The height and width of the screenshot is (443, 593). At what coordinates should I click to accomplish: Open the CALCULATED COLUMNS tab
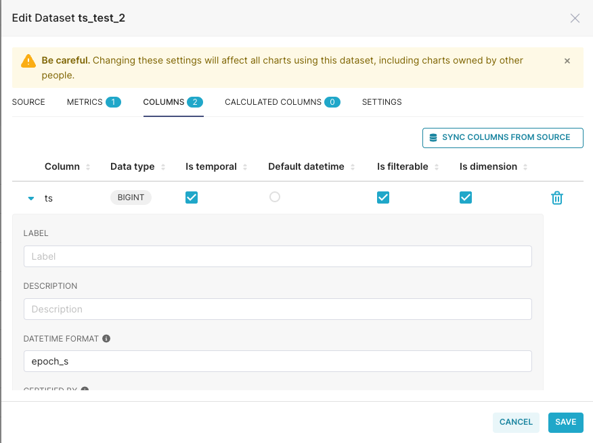click(x=273, y=101)
